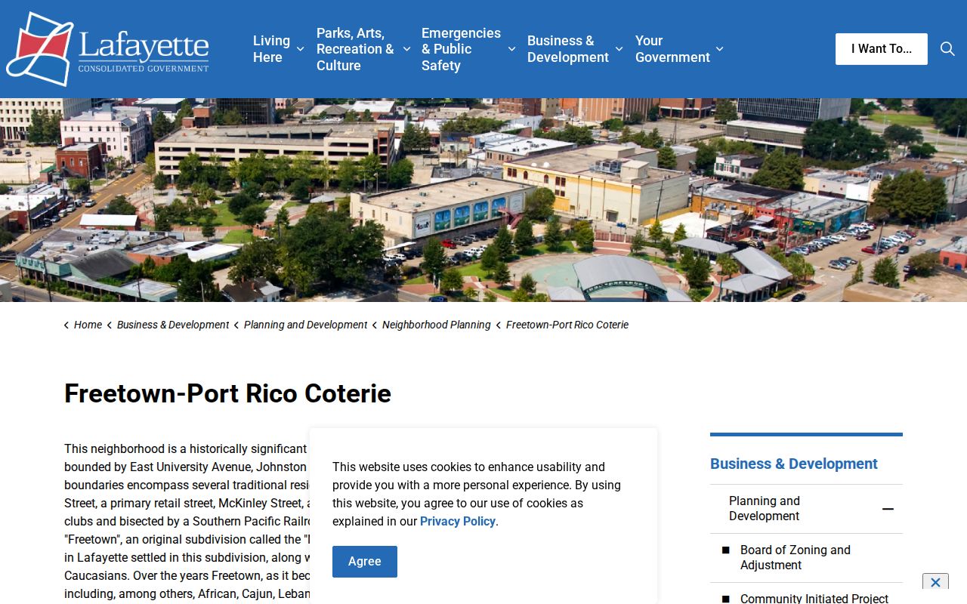
Task: Open the search magnifier icon
Action: tap(947, 49)
